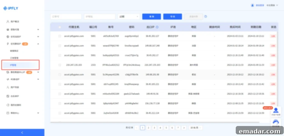
Task: Click the logout link beside the avatar
Action: (x=260, y=5)
